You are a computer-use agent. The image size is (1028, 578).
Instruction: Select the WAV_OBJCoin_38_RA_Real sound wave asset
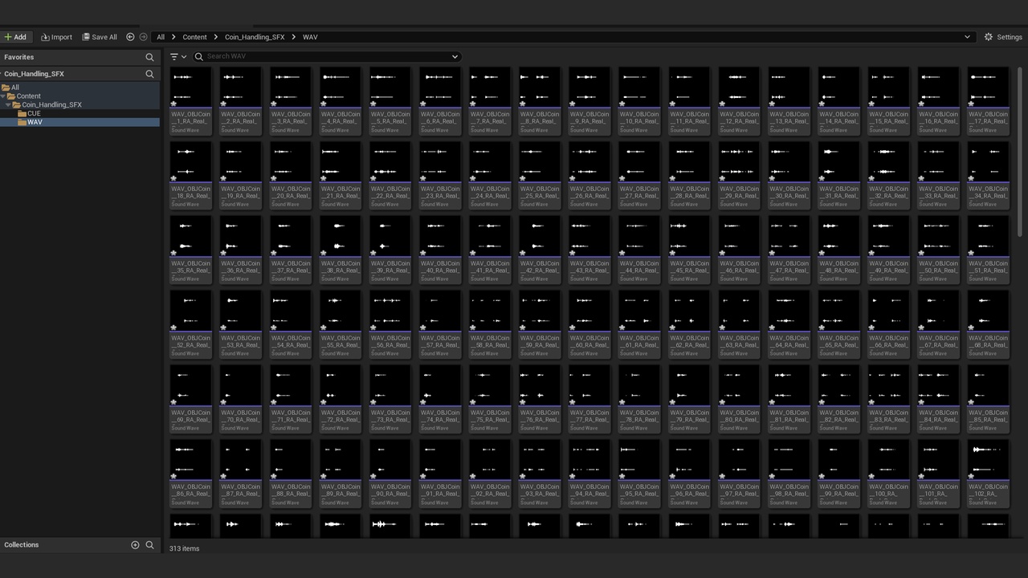tap(341, 250)
